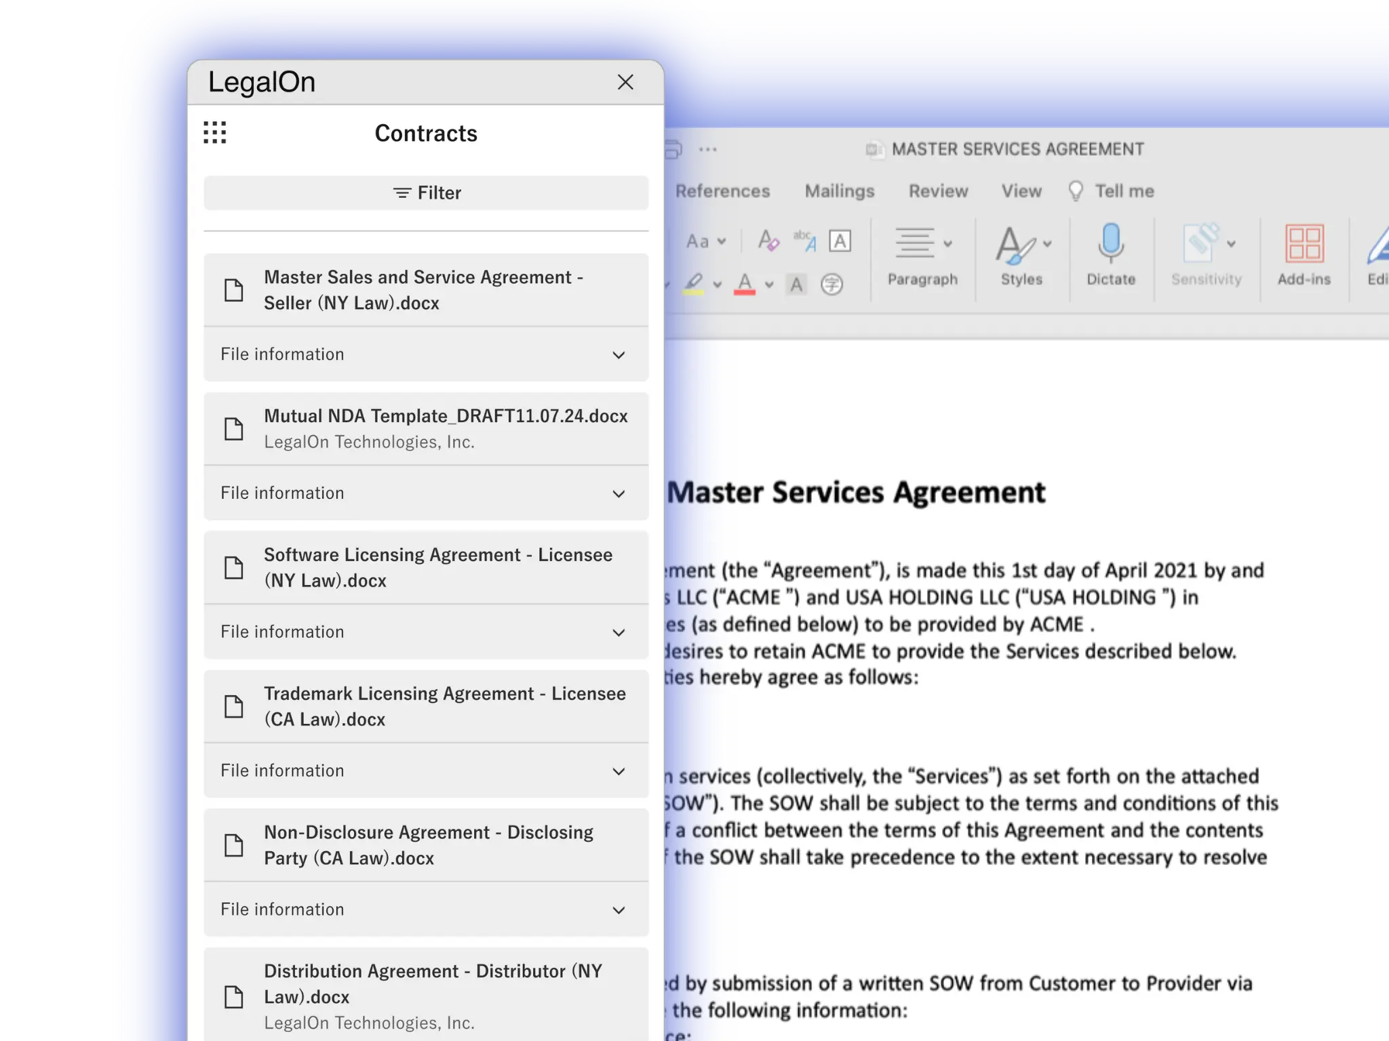
Task: Open Distribution Agreement - Distributor file
Action: [426, 995]
